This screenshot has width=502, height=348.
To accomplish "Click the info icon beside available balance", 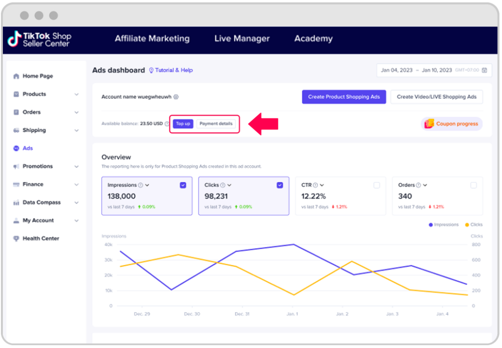I will point(167,124).
